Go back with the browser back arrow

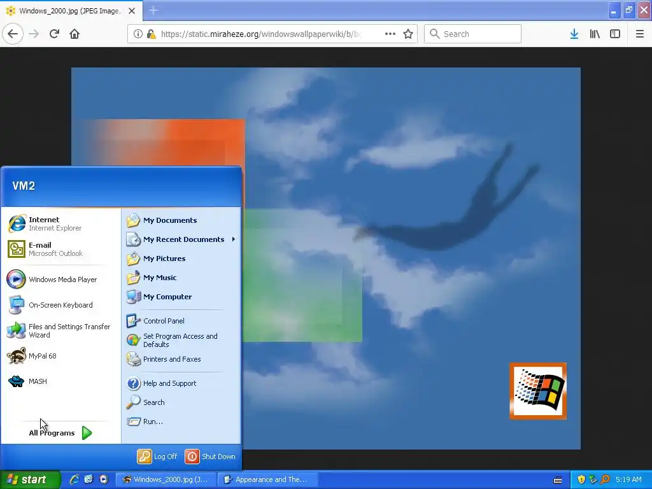[x=13, y=34]
